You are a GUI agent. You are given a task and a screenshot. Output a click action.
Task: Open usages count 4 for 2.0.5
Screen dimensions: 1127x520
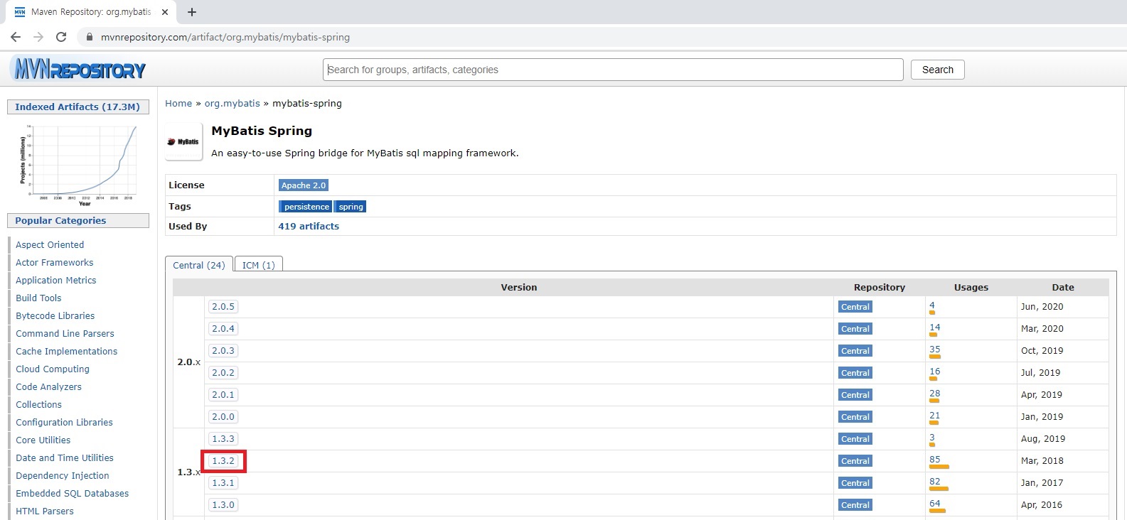[932, 305]
